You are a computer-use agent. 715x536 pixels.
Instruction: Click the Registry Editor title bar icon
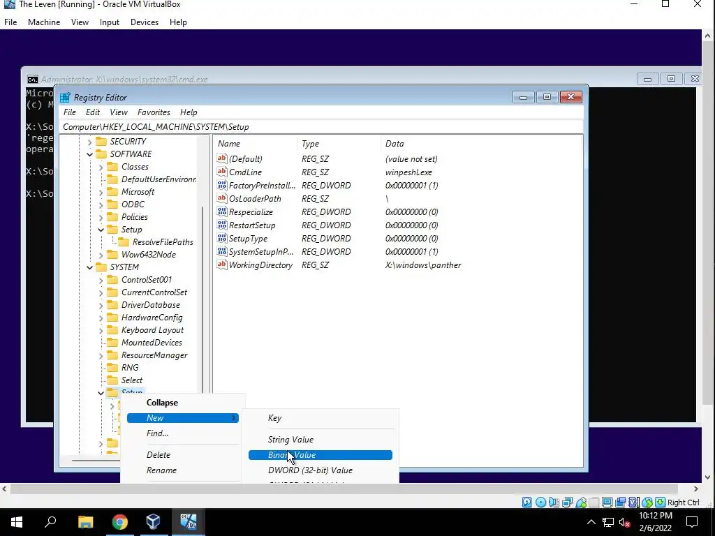click(65, 97)
